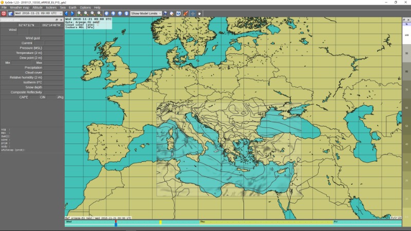The width and height of the screenshot is (411, 231).
Task: Go to next forecast time step
Action: coord(72,13)
